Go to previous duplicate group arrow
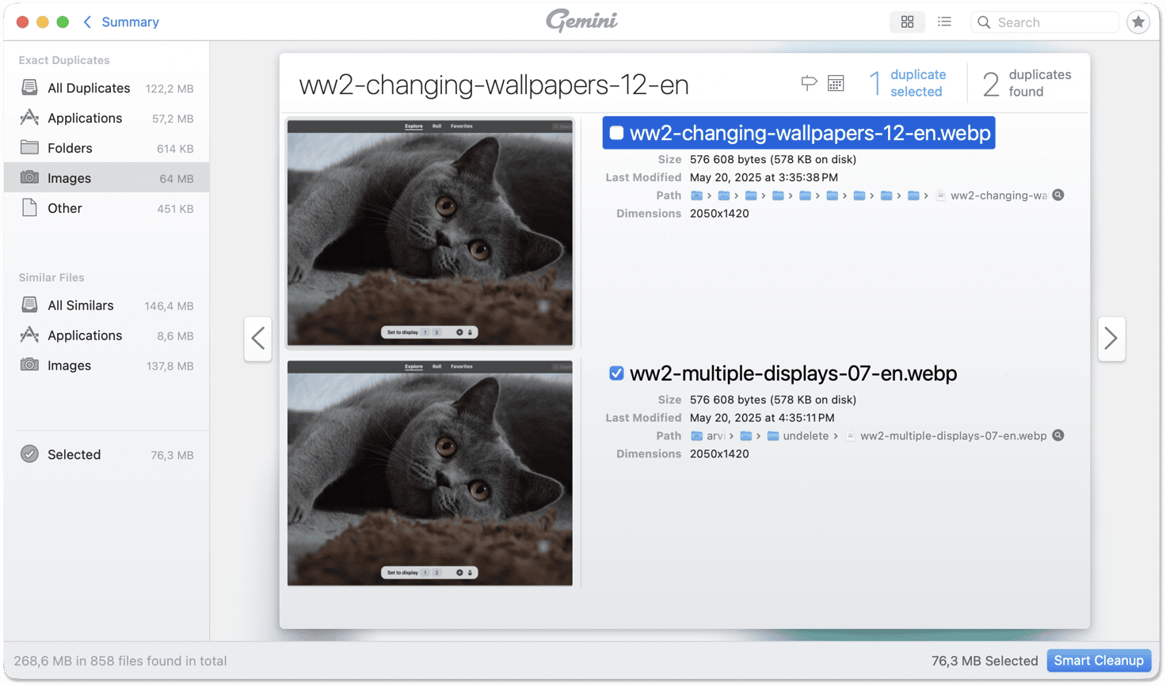 [258, 339]
